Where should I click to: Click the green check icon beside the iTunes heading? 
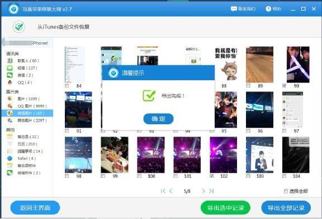(19, 27)
